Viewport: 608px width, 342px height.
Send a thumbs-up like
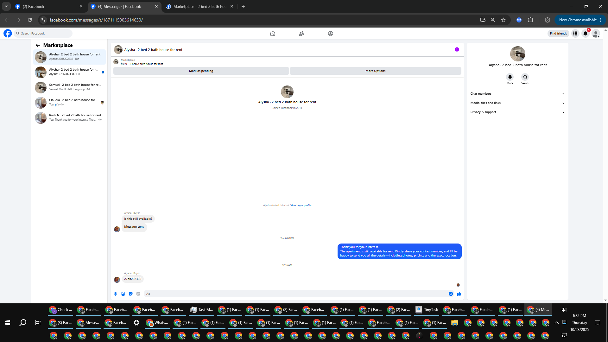tap(459, 294)
